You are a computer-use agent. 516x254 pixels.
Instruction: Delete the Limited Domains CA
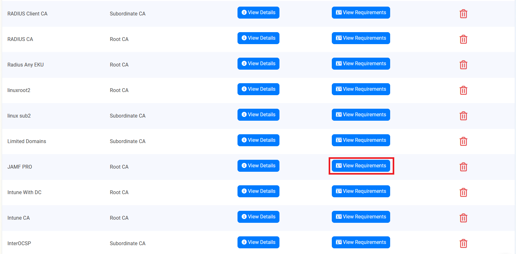[x=463, y=141]
